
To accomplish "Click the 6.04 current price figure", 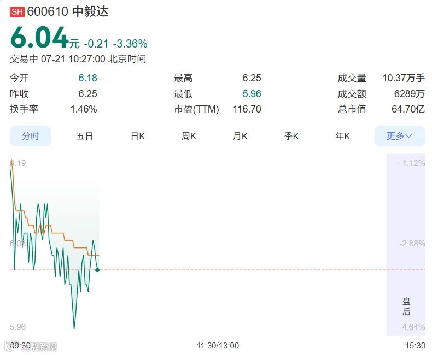I will coord(39,37).
